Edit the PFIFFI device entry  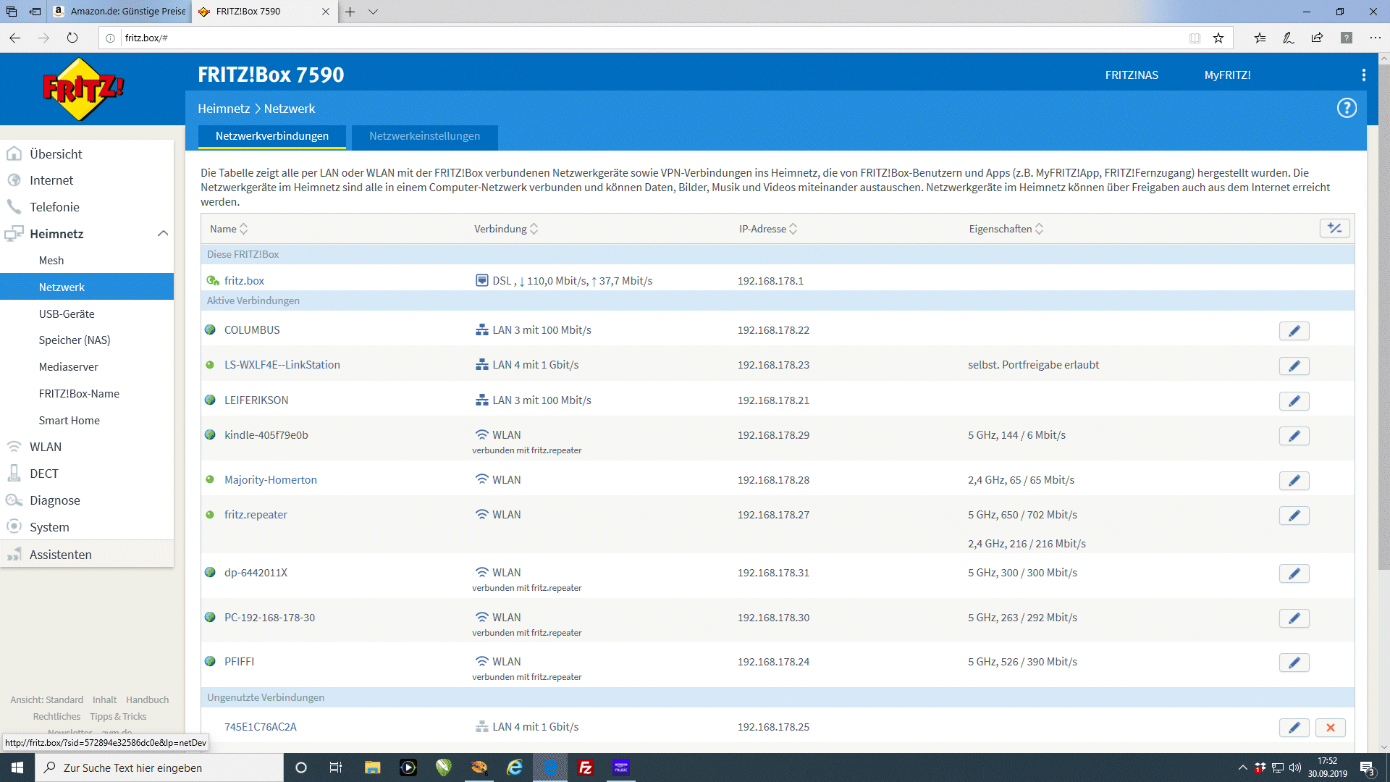click(1294, 663)
